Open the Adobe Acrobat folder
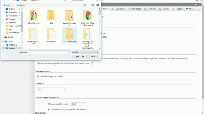 tap(33, 17)
